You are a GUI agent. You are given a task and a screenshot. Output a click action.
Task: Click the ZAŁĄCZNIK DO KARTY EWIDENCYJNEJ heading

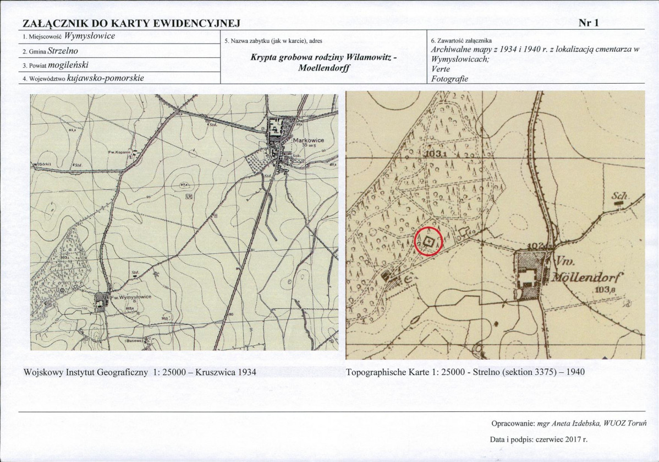pos(131,23)
